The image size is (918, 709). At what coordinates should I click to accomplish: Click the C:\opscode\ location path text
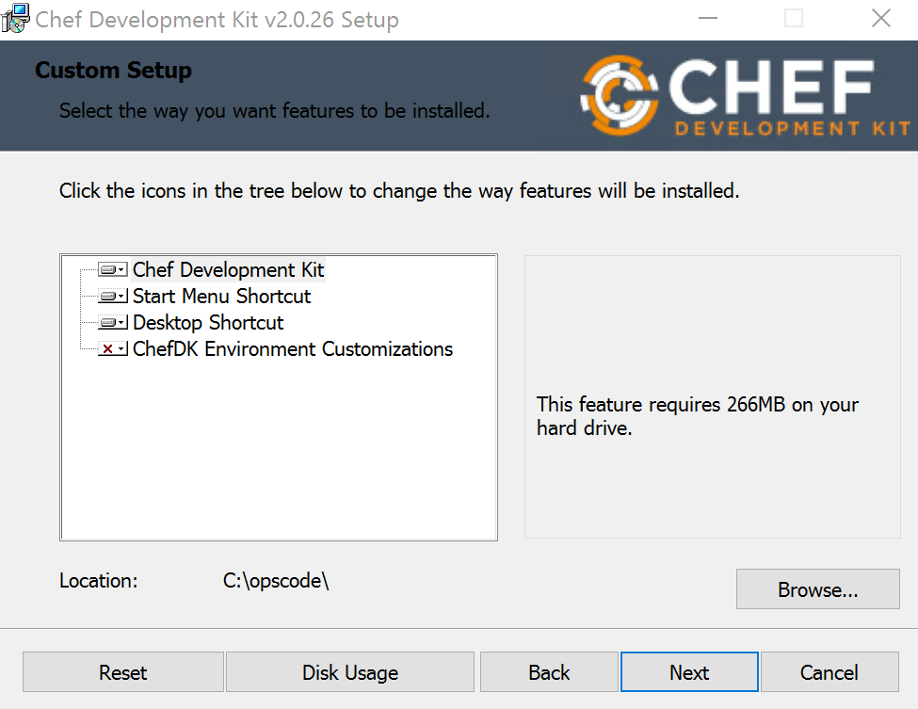point(276,581)
